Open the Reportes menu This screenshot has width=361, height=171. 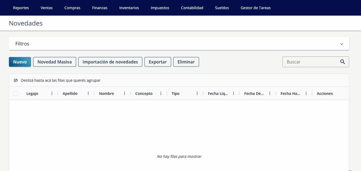(x=21, y=8)
